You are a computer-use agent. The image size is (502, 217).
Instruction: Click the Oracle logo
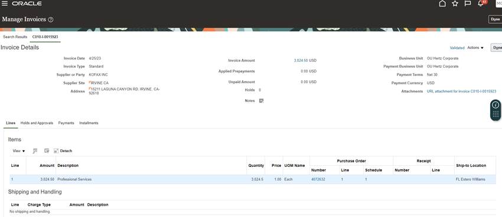click(x=27, y=4)
